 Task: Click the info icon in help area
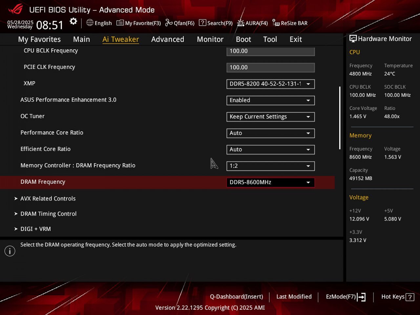tap(10, 251)
